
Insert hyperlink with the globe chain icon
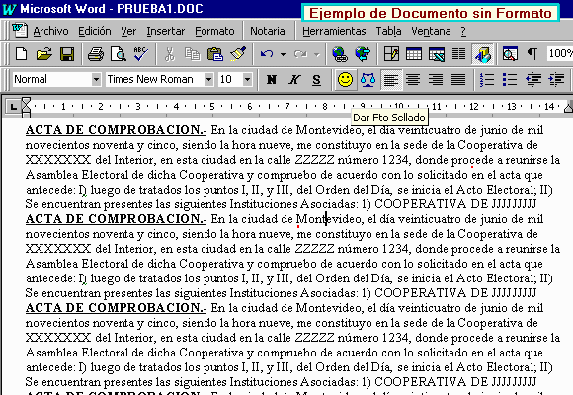[x=340, y=54]
